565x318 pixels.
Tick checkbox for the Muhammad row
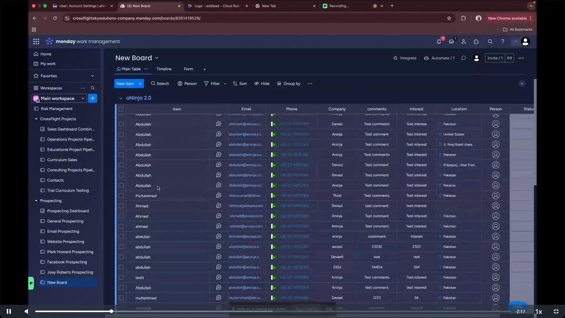(121, 196)
